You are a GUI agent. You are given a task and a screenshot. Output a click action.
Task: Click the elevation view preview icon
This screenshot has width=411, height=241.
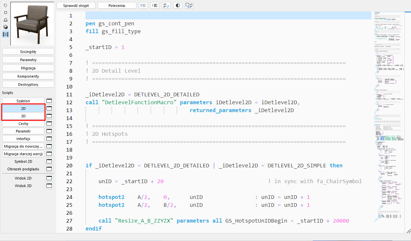pos(5,20)
